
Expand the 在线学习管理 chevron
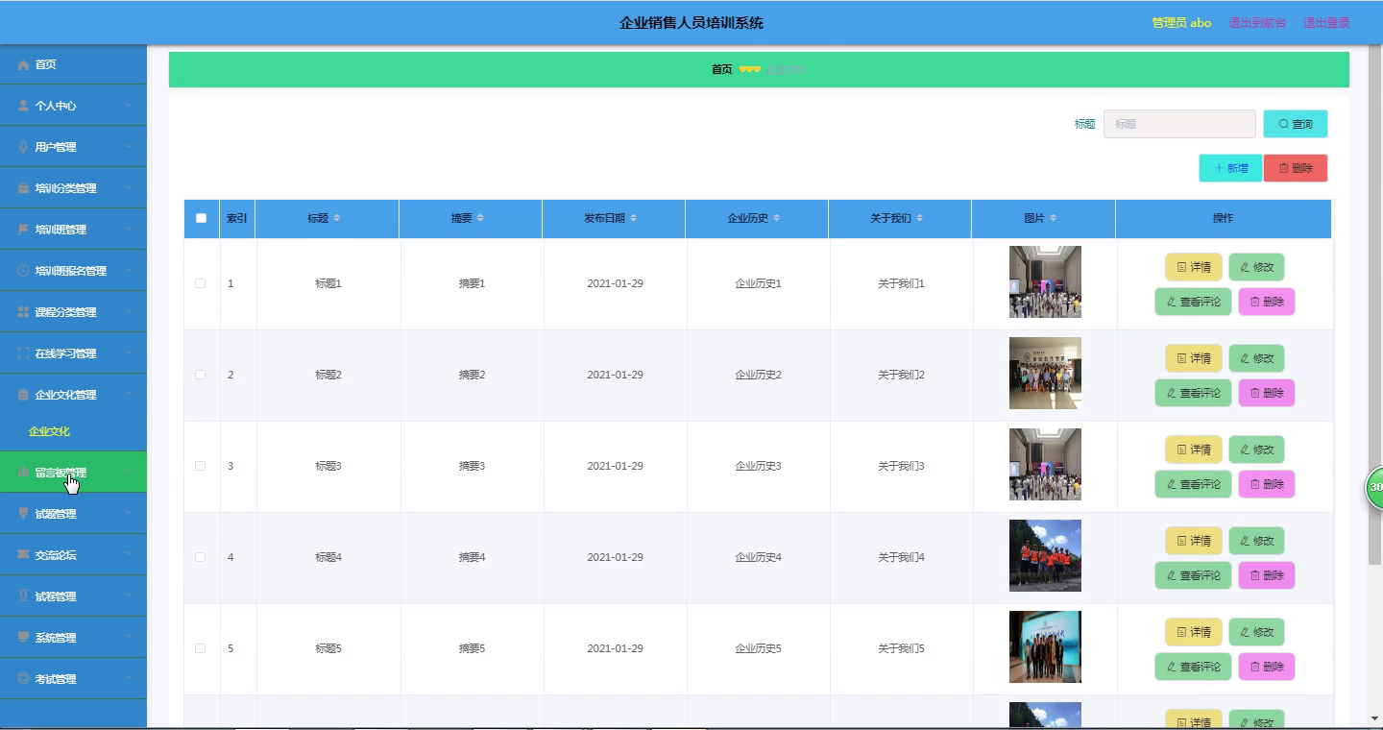click(x=129, y=353)
